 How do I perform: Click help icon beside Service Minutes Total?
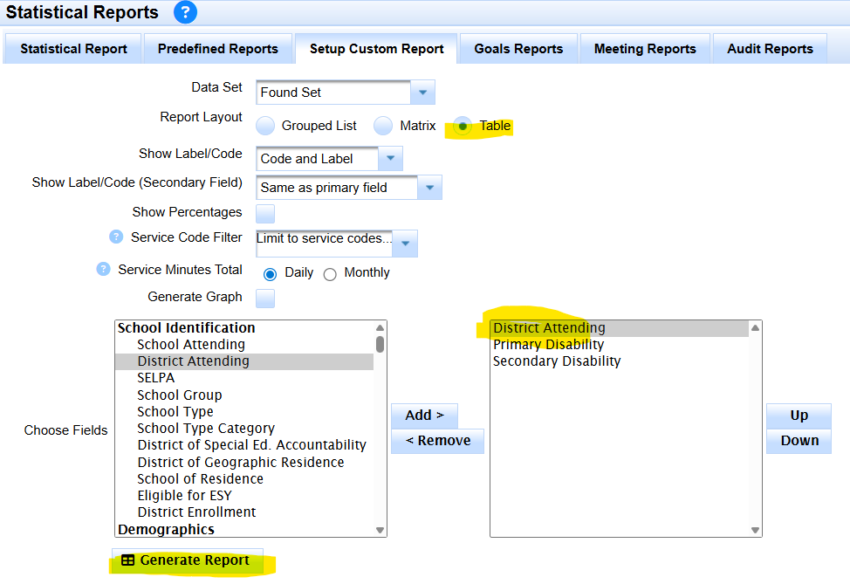(104, 270)
